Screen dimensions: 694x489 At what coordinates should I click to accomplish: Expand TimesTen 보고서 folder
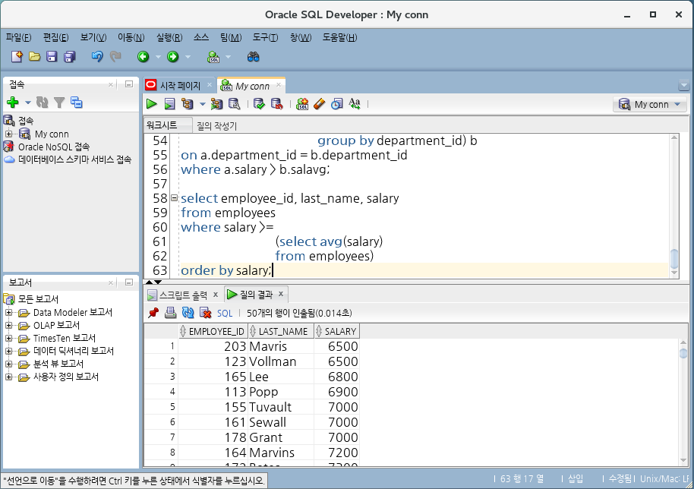point(8,338)
